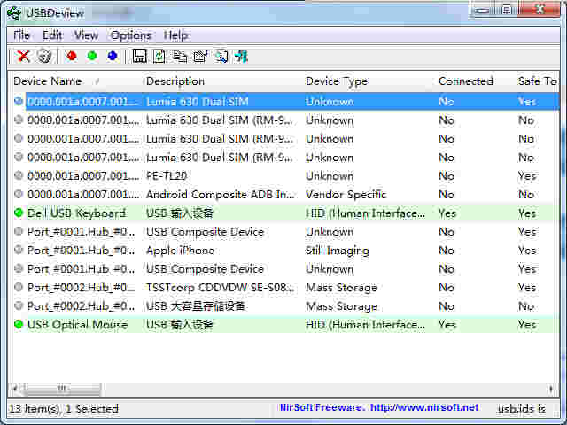Screen dimensions: 567x425
Task: Open the properties toolbar icon
Action: pos(200,56)
